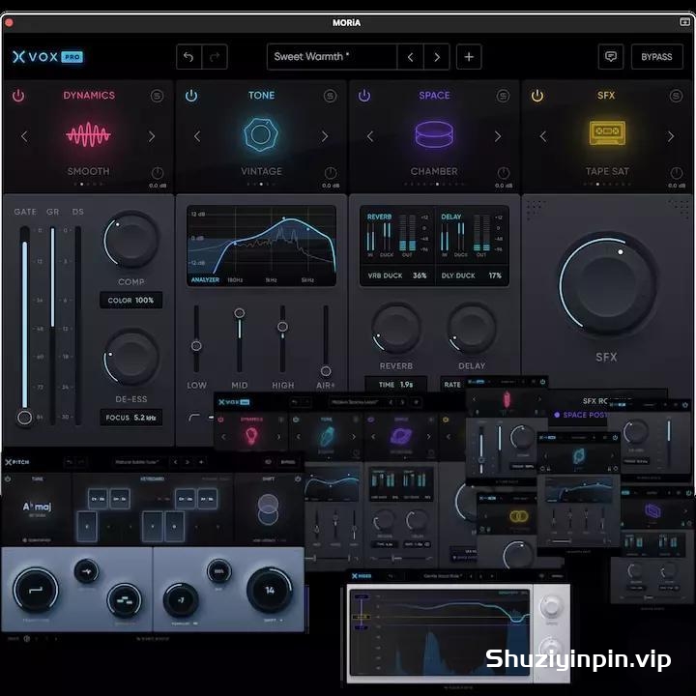Screen dimensions: 696x696
Task: Click the FOCUS 5.2 kHz field
Action: (x=130, y=418)
